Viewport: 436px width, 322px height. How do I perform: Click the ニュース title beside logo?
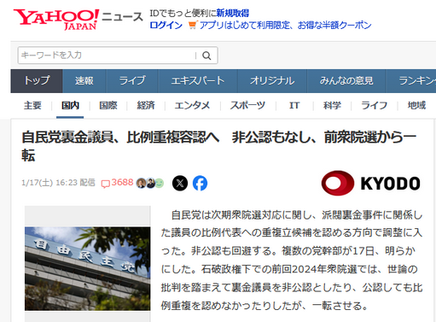click(x=122, y=17)
